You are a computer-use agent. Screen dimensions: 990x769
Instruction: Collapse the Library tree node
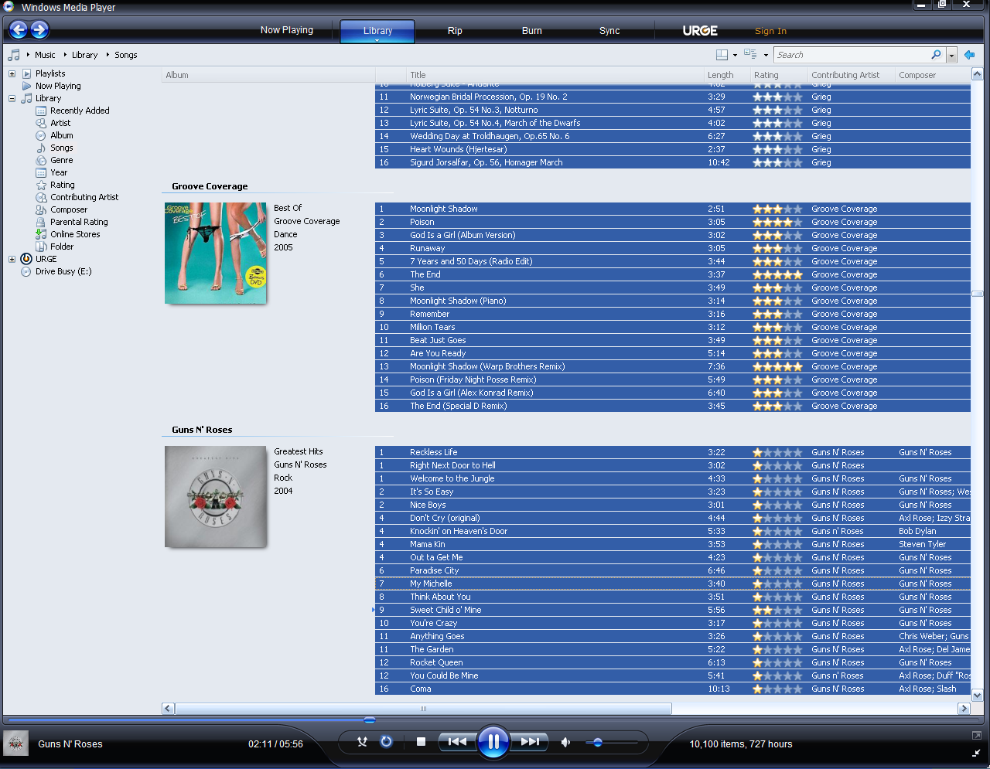coord(12,98)
